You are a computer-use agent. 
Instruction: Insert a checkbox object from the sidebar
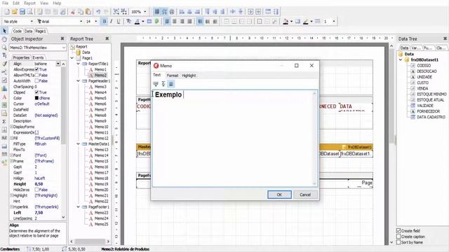[4, 80]
